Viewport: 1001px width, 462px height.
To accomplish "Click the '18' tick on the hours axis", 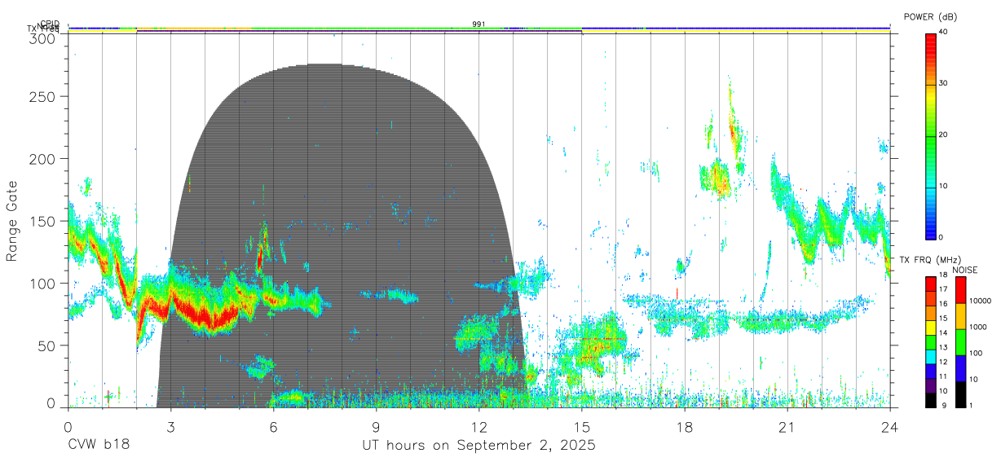I will (684, 427).
